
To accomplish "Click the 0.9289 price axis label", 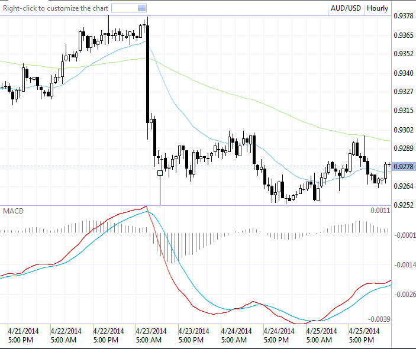I will [x=404, y=148].
